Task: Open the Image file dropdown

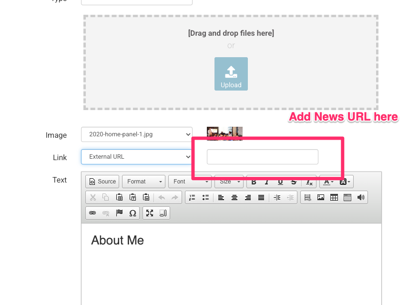Action: click(x=136, y=134)
